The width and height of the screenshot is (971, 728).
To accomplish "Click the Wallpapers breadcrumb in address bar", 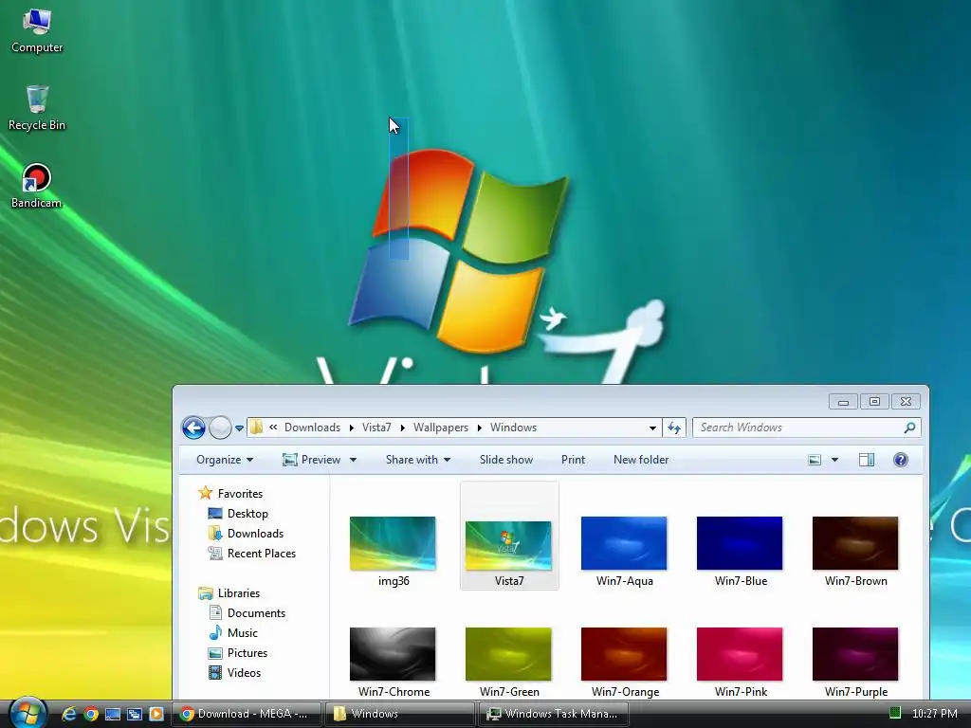I will tap(441, 428).
